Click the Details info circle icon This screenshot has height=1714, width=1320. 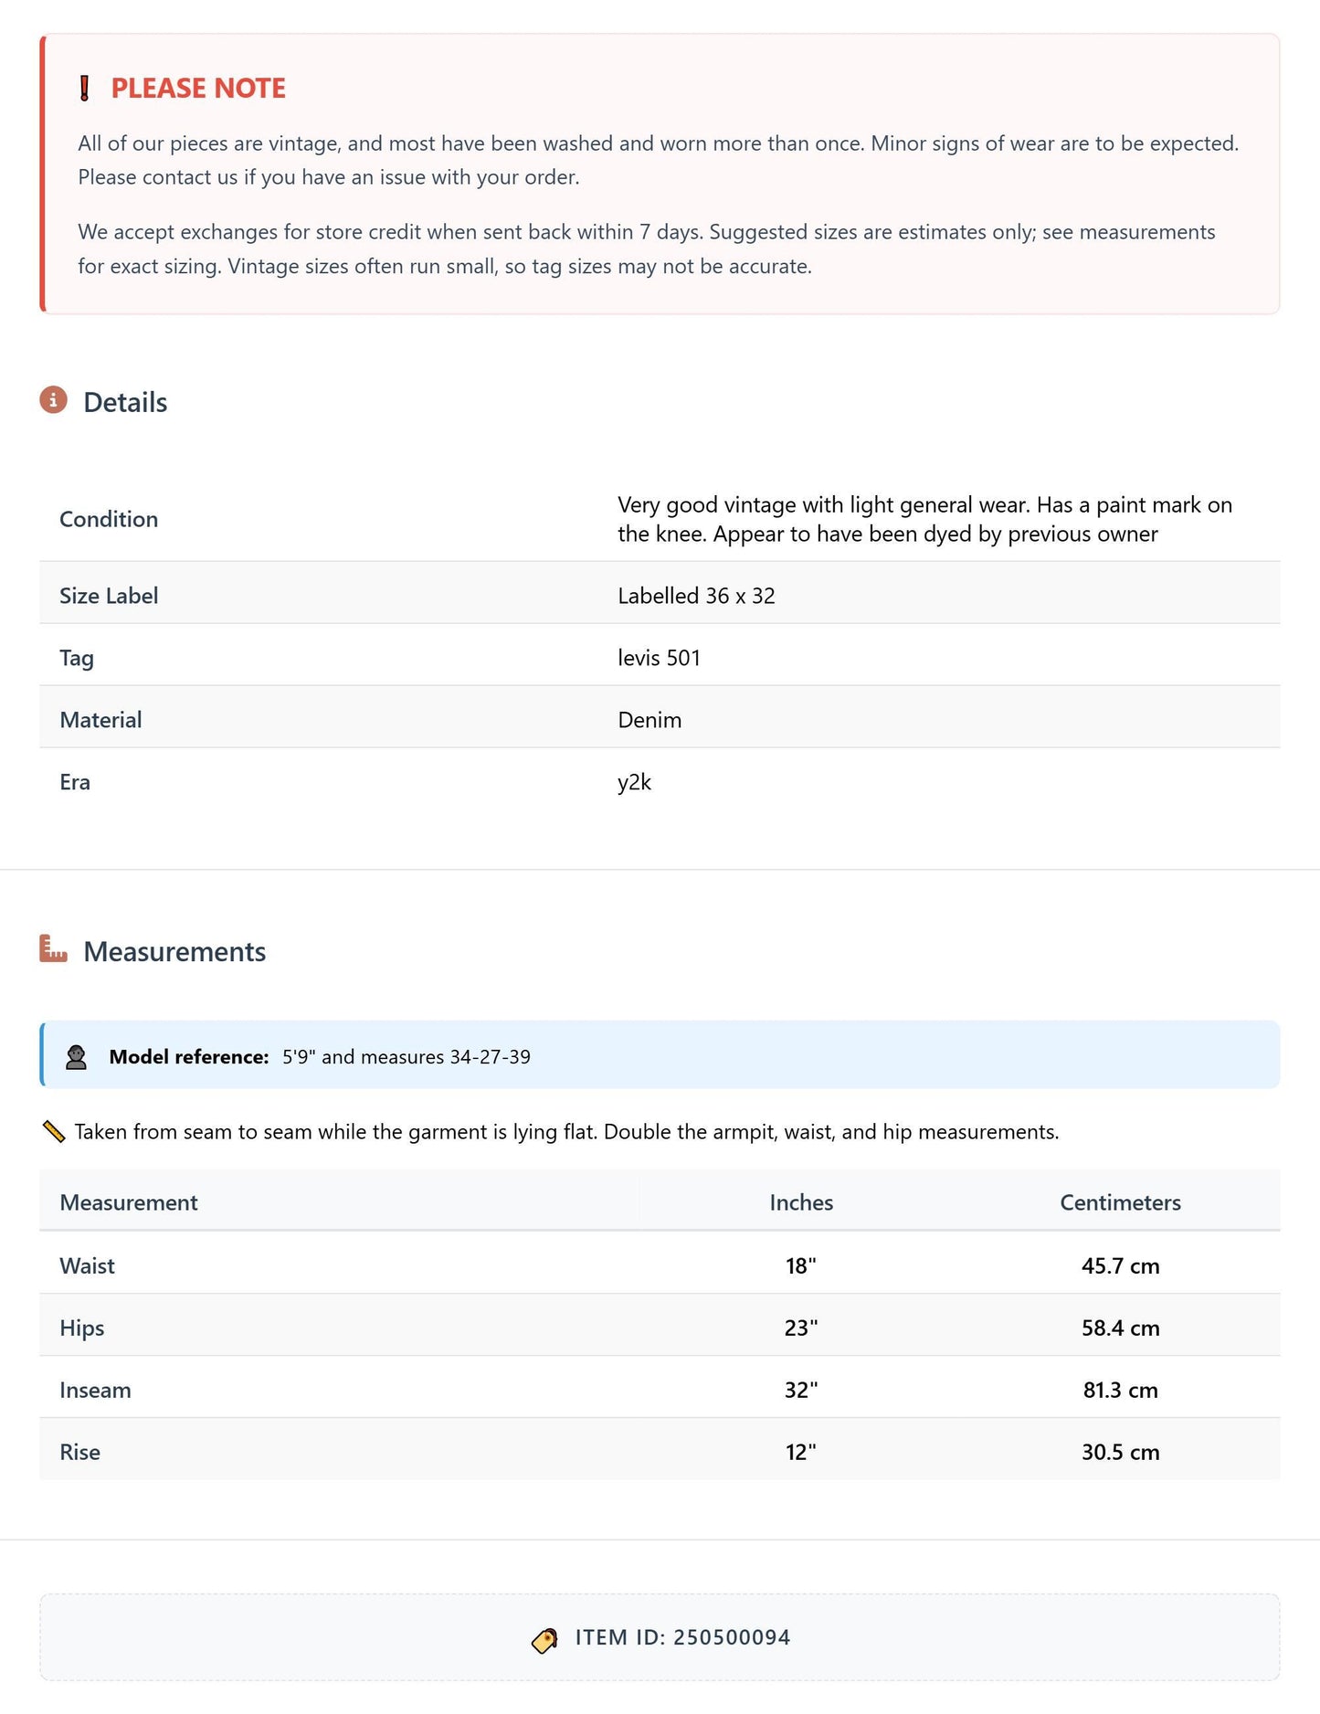pyautogui.click(x=53, y=400)
